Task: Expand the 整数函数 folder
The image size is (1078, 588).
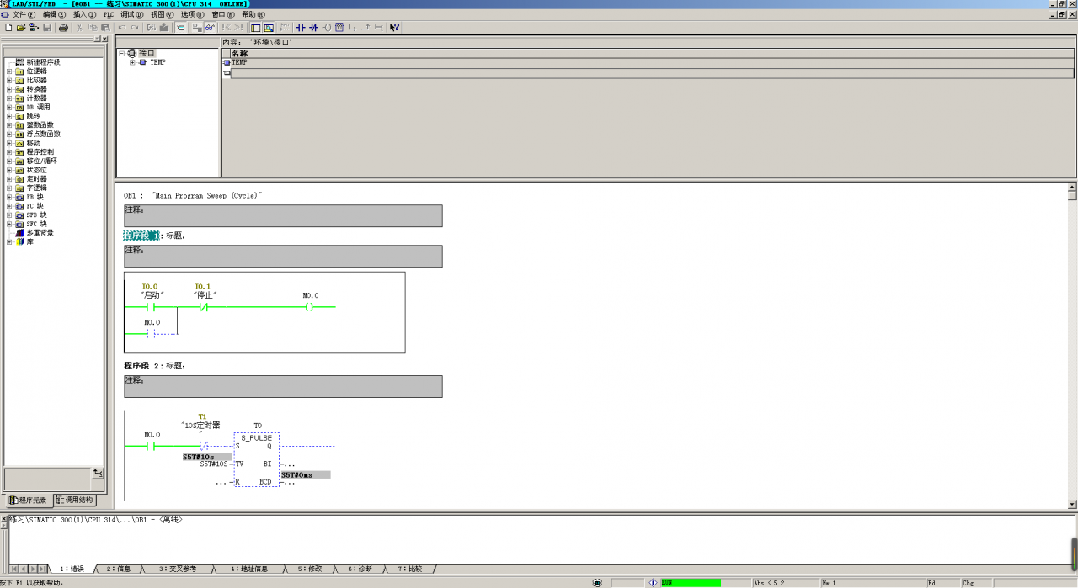Action: [9, 124]
